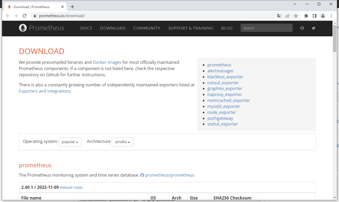Image resolution: width=339 pixels, height=202 pixels.
Task: Click the Prometheus brand name in navbar
Action: [47, 28]
